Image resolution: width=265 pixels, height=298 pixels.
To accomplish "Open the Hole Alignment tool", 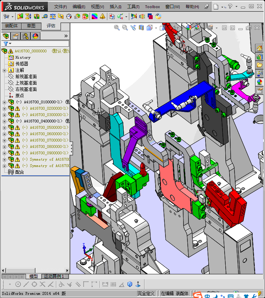I will click(36, 17).
